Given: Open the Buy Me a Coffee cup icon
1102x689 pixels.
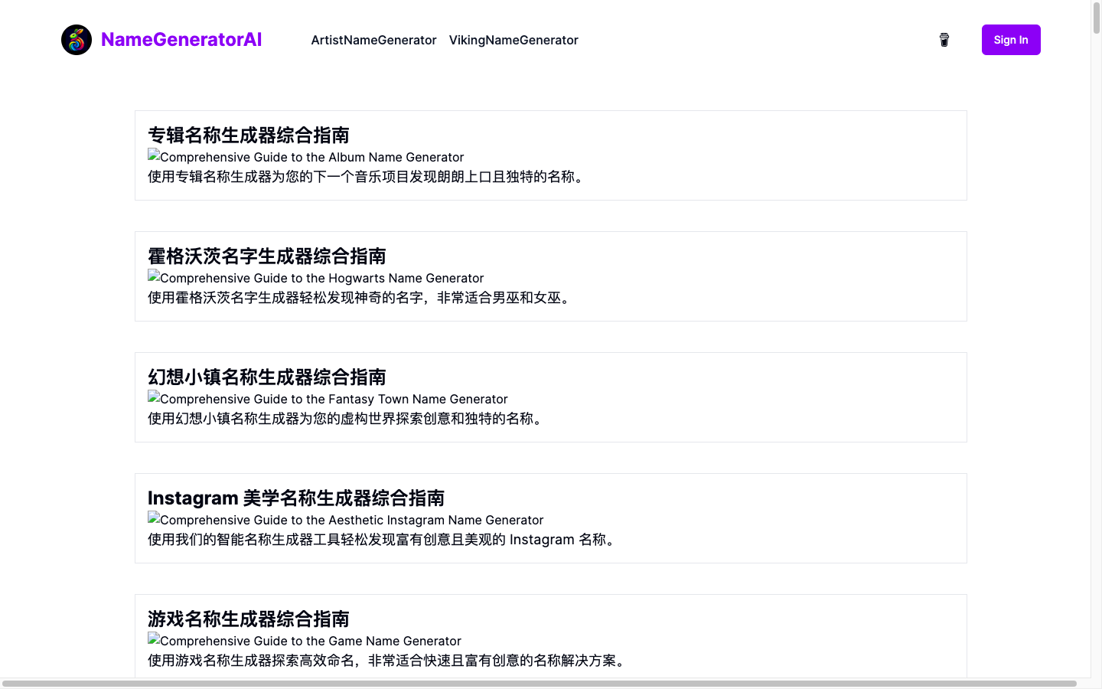Looking at the screenshot, I should coord(944,39).
